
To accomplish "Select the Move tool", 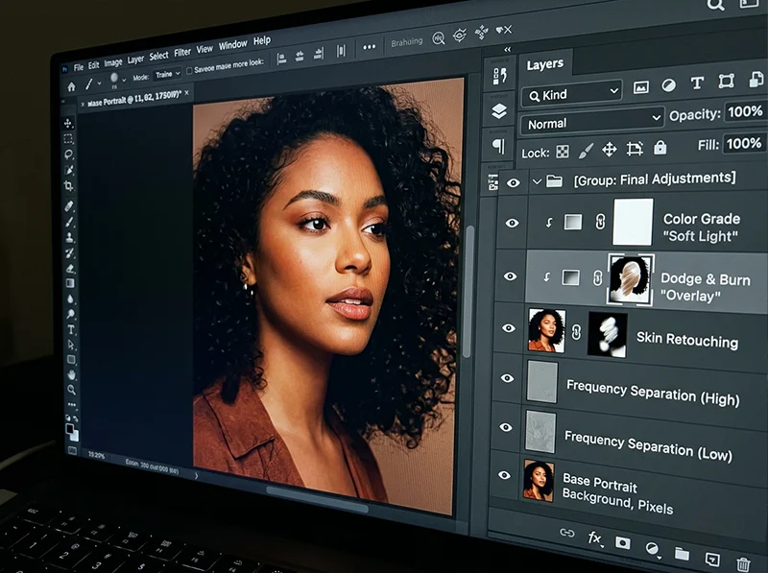I will click(68, 123).
